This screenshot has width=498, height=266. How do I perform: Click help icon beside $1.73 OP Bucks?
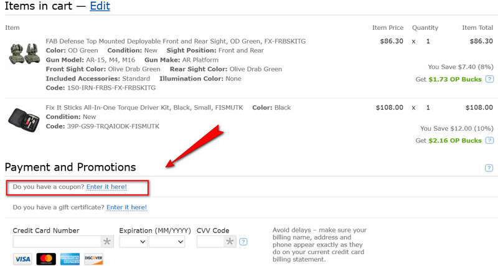(489, 79)
